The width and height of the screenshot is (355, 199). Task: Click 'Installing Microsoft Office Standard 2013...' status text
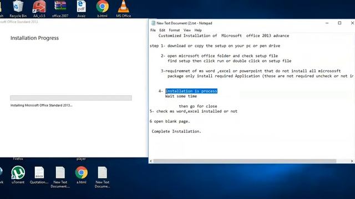tap(41, 106)
